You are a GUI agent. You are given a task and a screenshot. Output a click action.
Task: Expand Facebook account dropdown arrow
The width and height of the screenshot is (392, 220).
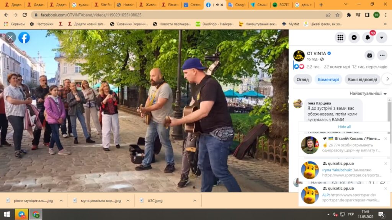pyautogui.click(x=381, y=37)
